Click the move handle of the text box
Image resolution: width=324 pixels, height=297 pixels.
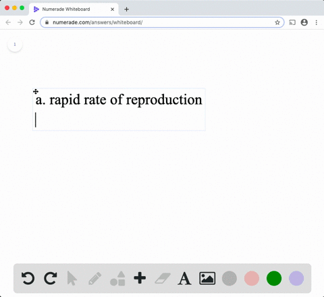click(x=36, y=91)
